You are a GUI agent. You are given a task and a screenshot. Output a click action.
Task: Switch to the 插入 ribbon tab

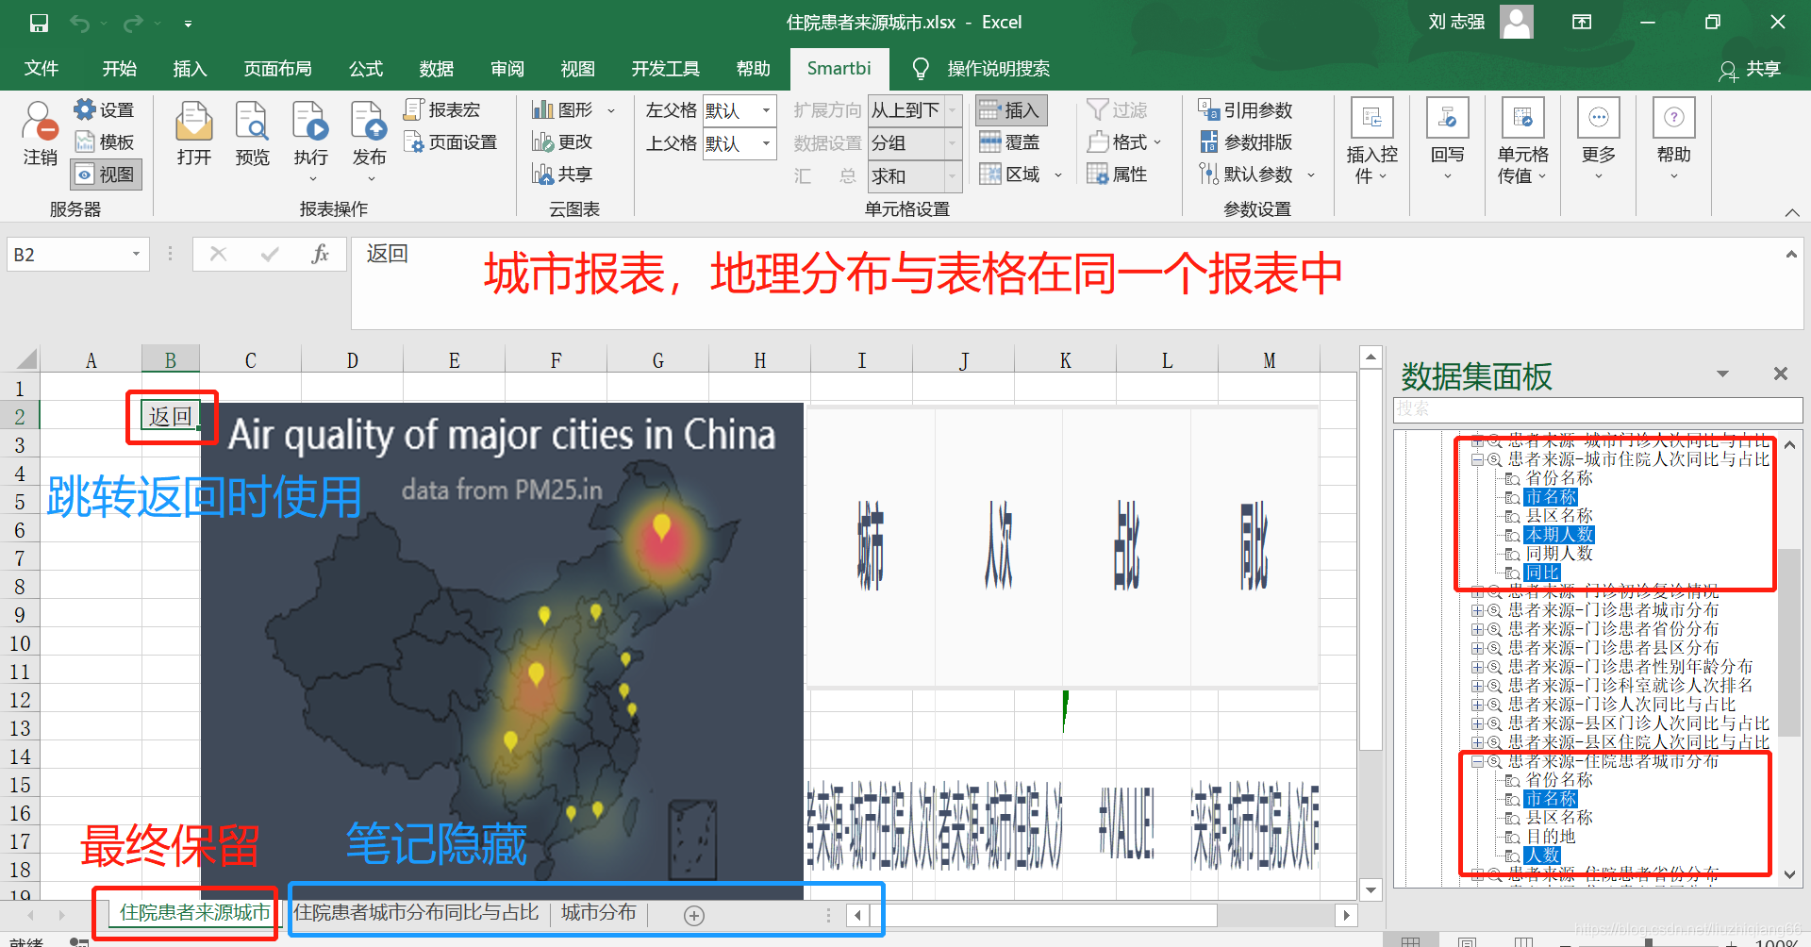tap(190, 69)
